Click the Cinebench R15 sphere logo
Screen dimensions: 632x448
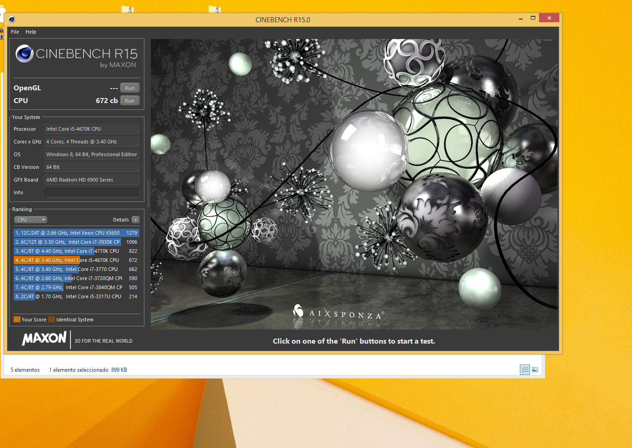[25, 54]
